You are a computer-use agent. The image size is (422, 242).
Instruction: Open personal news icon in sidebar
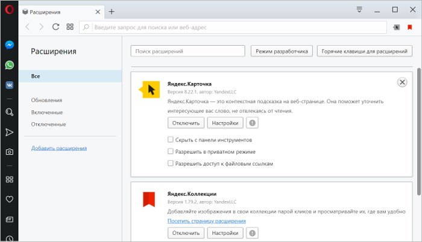[x=10, y=219]
